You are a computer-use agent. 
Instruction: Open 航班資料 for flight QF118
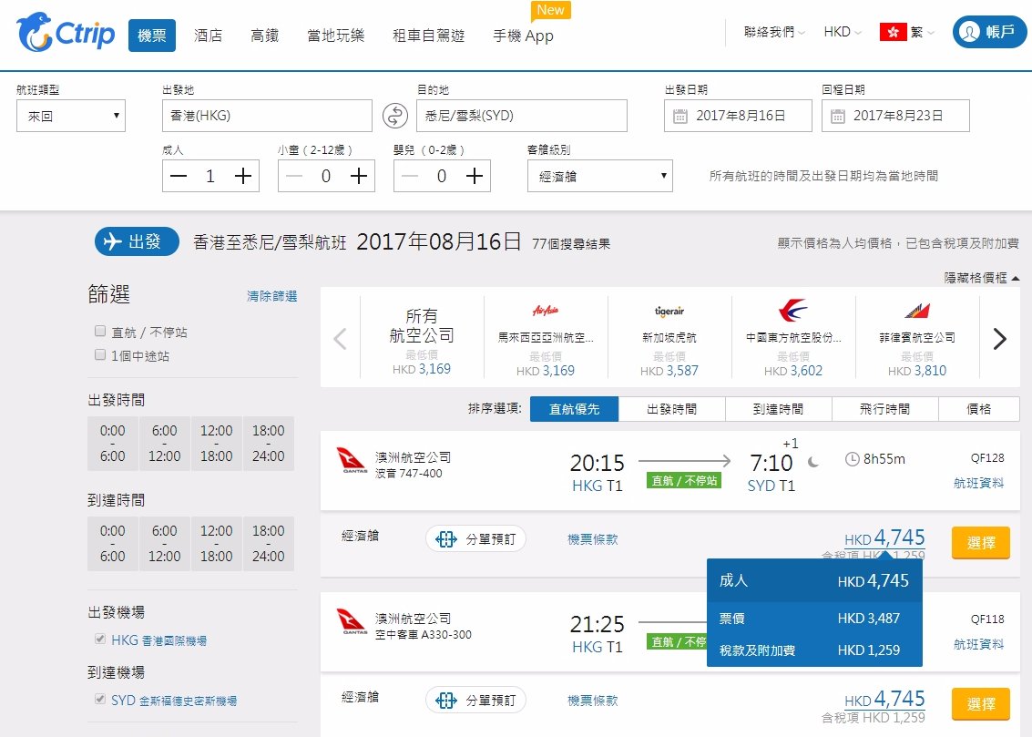point(978,643)
